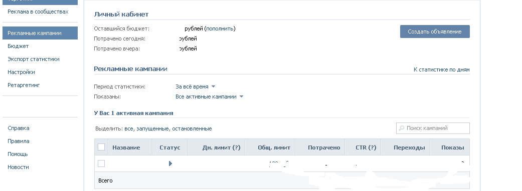
Task: Click the magnifier icon in campaign search
Action: tap(402, 128)
